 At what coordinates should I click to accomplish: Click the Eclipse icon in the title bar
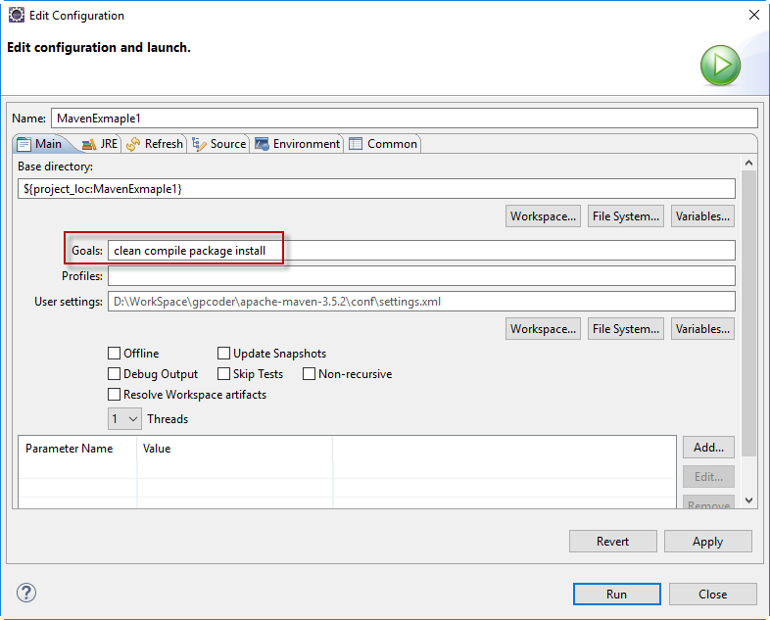tap(17, 16)
